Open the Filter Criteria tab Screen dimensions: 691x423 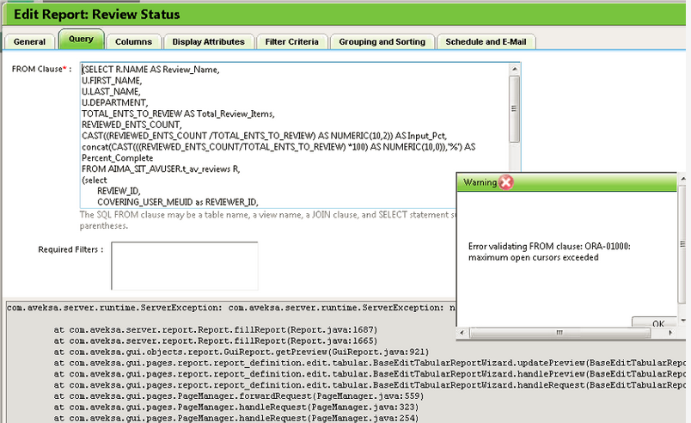292,41
